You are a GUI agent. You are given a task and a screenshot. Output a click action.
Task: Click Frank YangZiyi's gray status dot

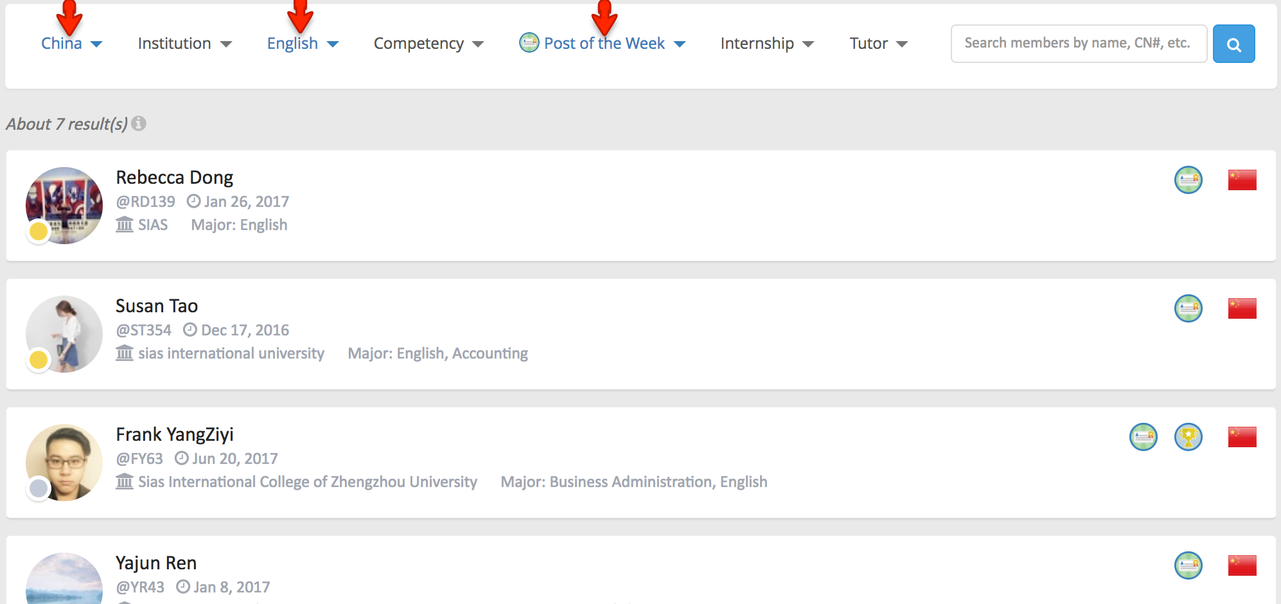click(39, 488)
